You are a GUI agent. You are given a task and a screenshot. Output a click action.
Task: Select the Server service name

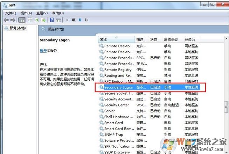110,111
